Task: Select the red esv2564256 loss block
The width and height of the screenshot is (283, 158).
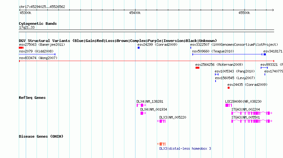Action: pyautogui.click(x=197, y=68)
